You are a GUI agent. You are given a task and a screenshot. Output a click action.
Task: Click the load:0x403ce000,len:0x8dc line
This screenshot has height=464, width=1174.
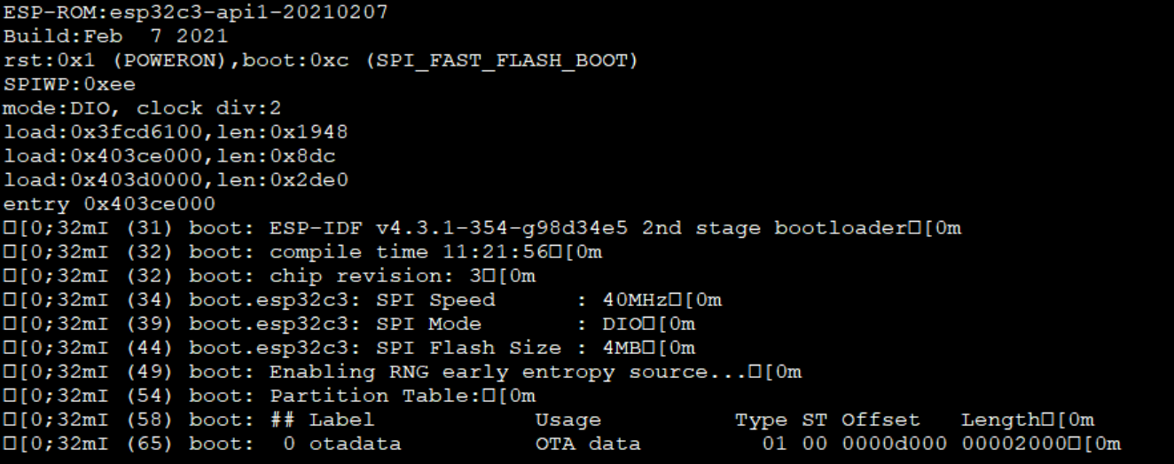coord(168,157)
